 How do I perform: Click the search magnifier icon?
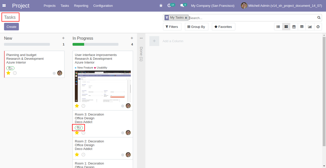319,18
